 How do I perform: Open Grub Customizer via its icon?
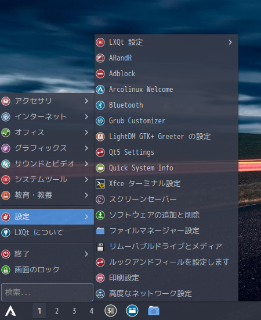pyautogui.click(x=100, y=121)
